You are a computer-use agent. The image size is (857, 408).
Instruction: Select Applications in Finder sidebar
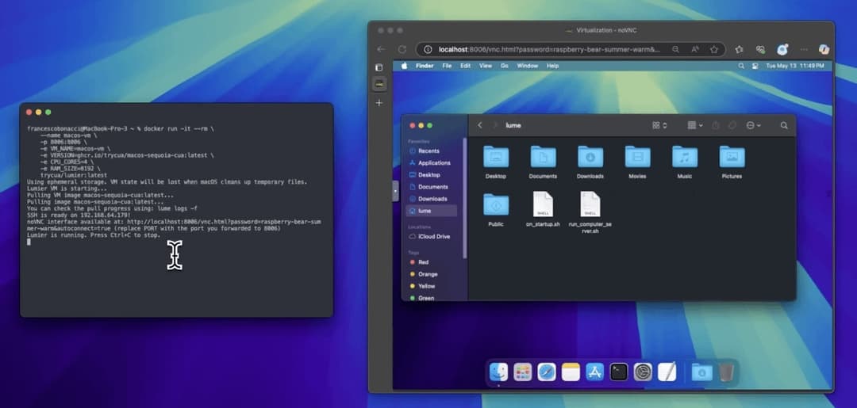point(433,162)
